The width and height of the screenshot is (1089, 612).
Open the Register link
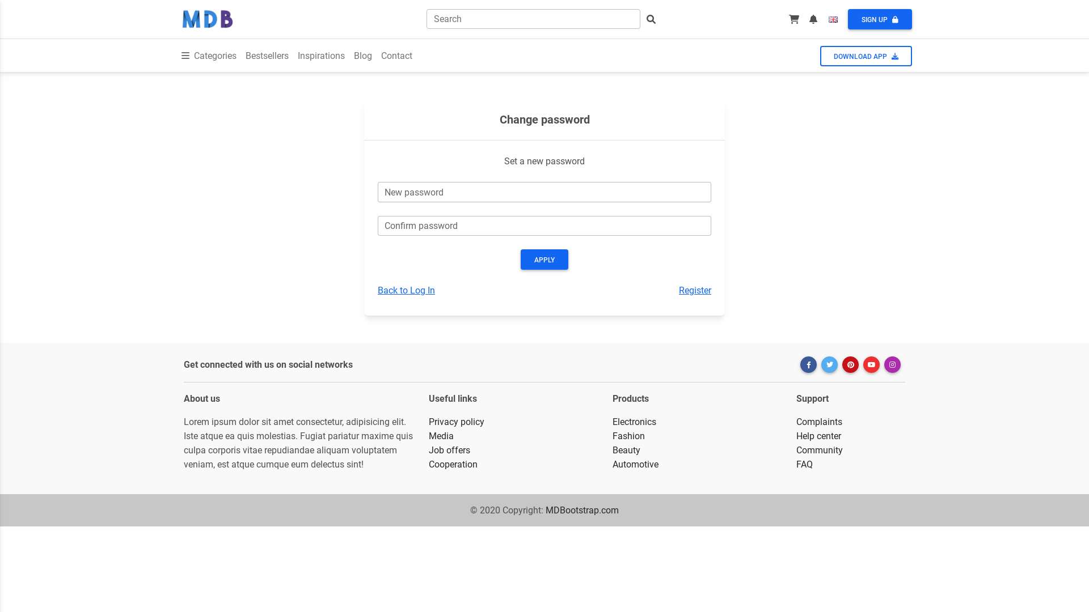pyautogui.click(x=695, y=290)
